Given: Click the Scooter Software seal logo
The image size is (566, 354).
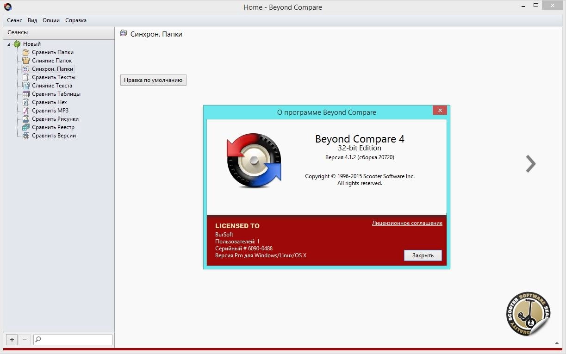Looking at the screenshot, I should 528,313.
